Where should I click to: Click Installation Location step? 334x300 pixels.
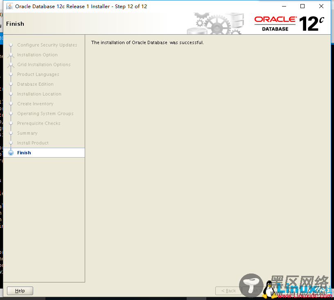39,94
